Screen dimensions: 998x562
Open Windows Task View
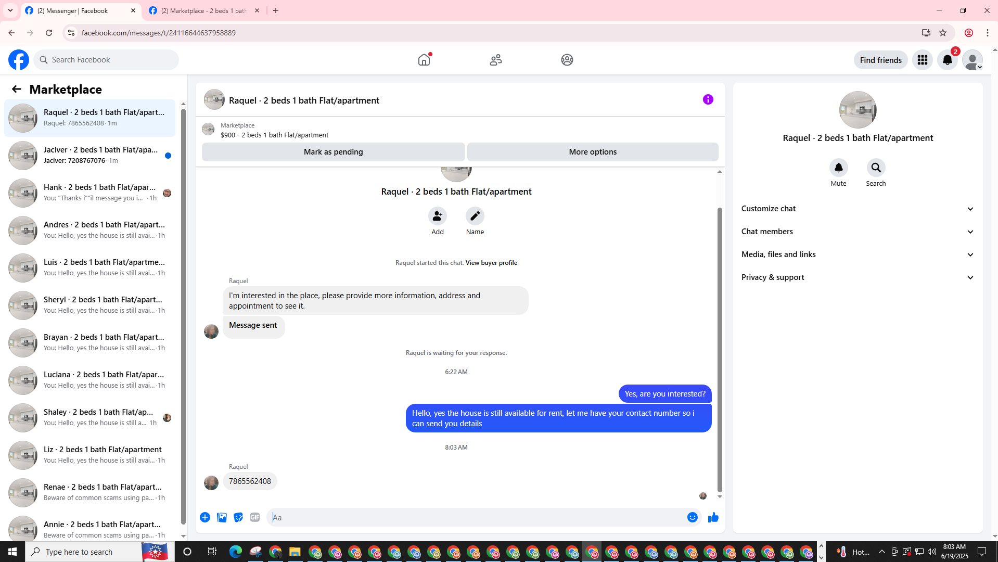[212, 552]
